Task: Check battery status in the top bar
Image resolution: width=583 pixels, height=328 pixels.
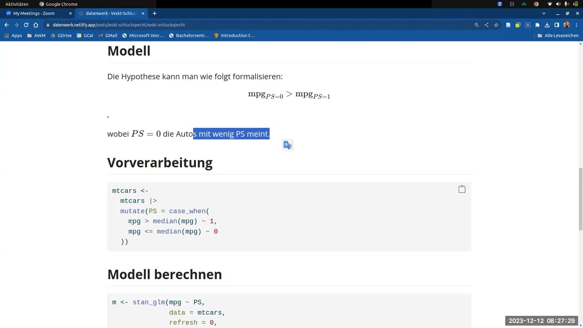Action: pyautogui.click(x=576, y=4)
